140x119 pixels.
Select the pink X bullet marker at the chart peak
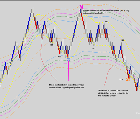tap(81, 7)
